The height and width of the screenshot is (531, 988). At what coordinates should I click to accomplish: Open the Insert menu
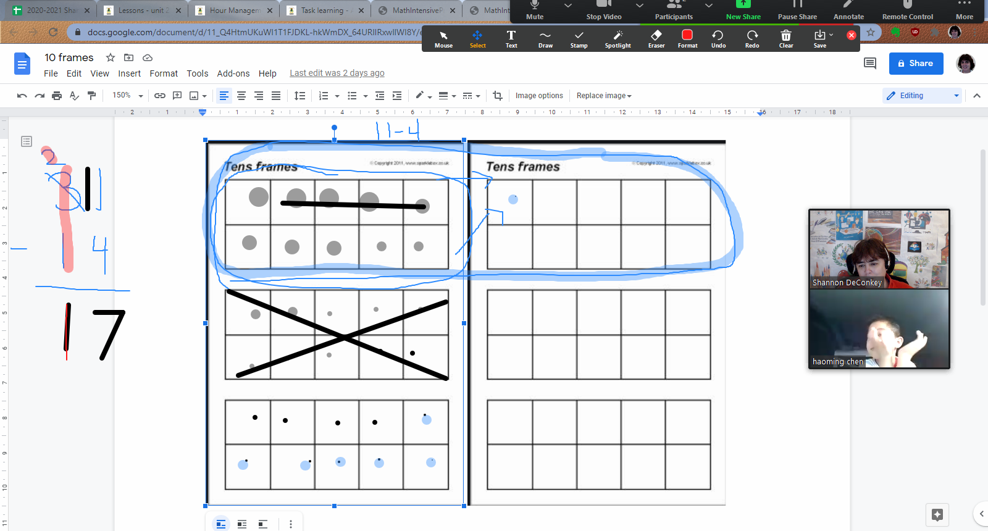pos(130,73)
